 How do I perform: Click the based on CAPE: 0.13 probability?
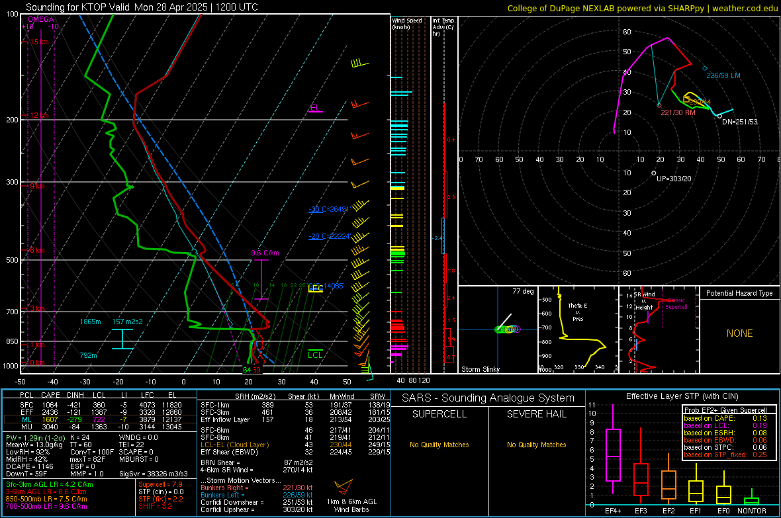725,418
